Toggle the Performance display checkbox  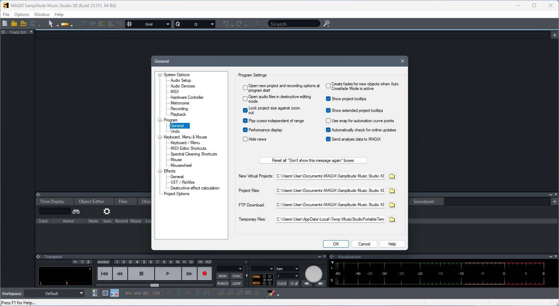click(245, 130)
